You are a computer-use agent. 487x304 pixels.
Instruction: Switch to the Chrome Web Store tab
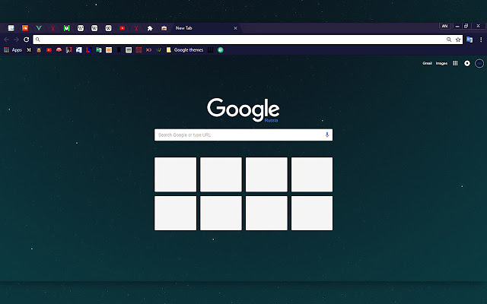point(164,28)
